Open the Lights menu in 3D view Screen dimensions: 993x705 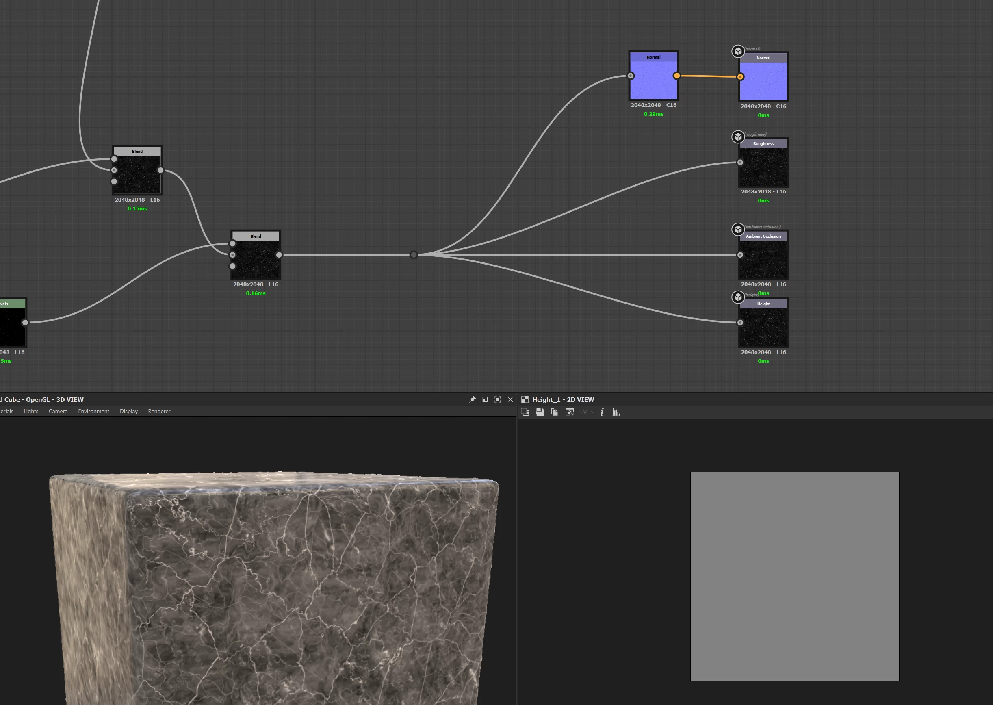point(31,411)
